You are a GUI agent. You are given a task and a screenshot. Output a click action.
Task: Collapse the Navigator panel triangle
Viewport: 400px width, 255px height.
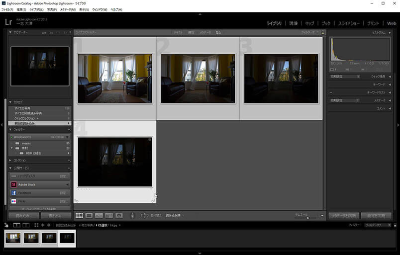point(10,32)
